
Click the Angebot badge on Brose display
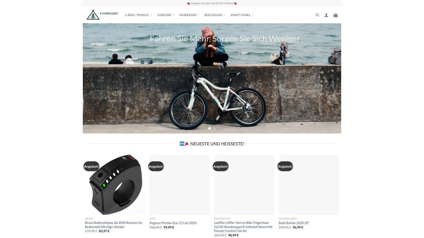(91, 167)
